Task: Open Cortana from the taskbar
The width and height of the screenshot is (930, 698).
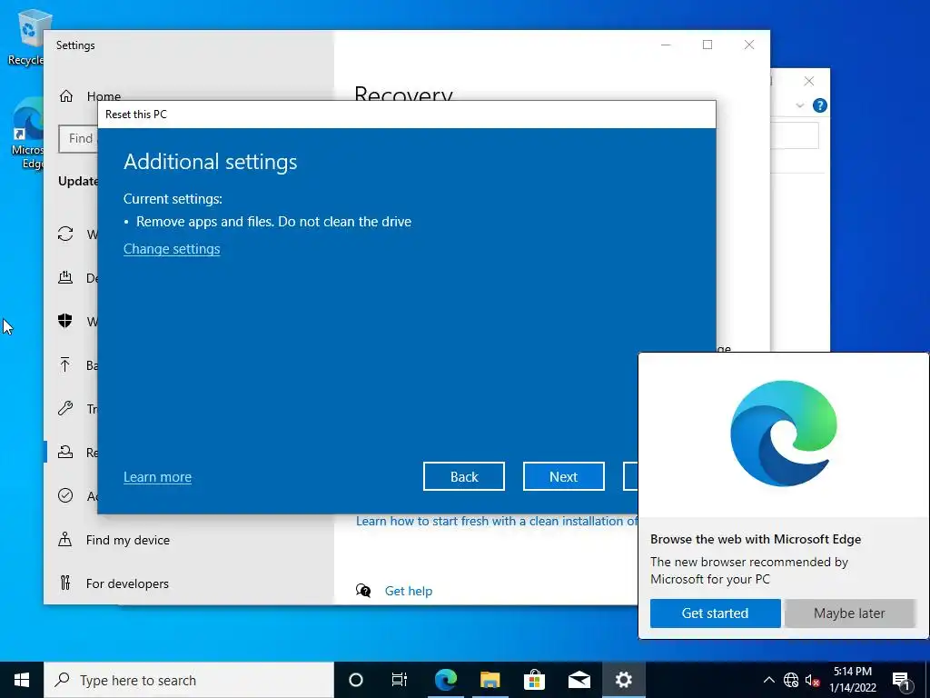Action: (x=356, y=680)
